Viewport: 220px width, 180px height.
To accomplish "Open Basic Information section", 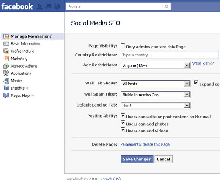I will [x=25, y=44].
